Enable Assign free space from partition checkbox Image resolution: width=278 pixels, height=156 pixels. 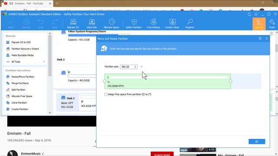pos(106,94)
